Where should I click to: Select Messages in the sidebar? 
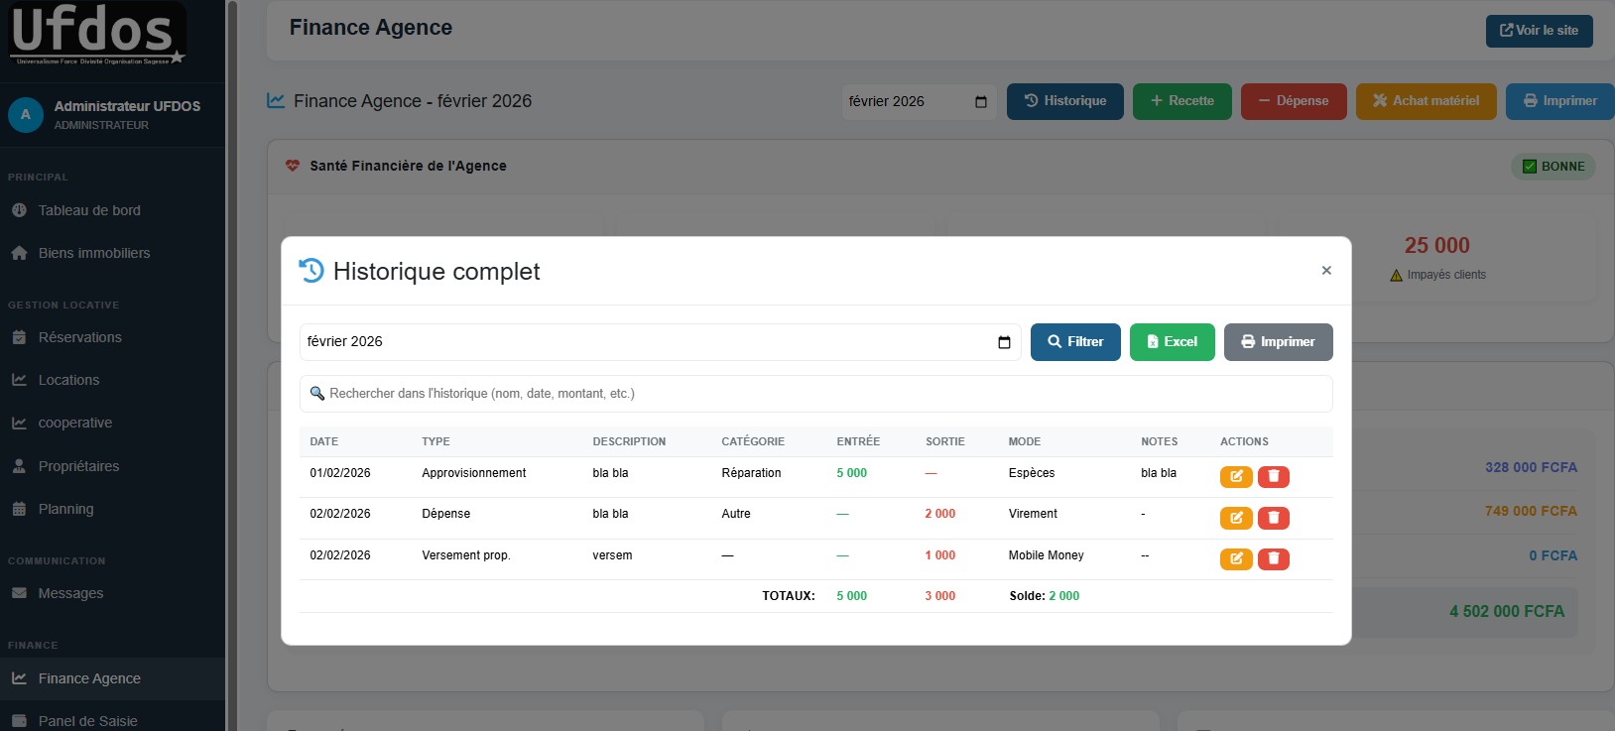point(70,593)
